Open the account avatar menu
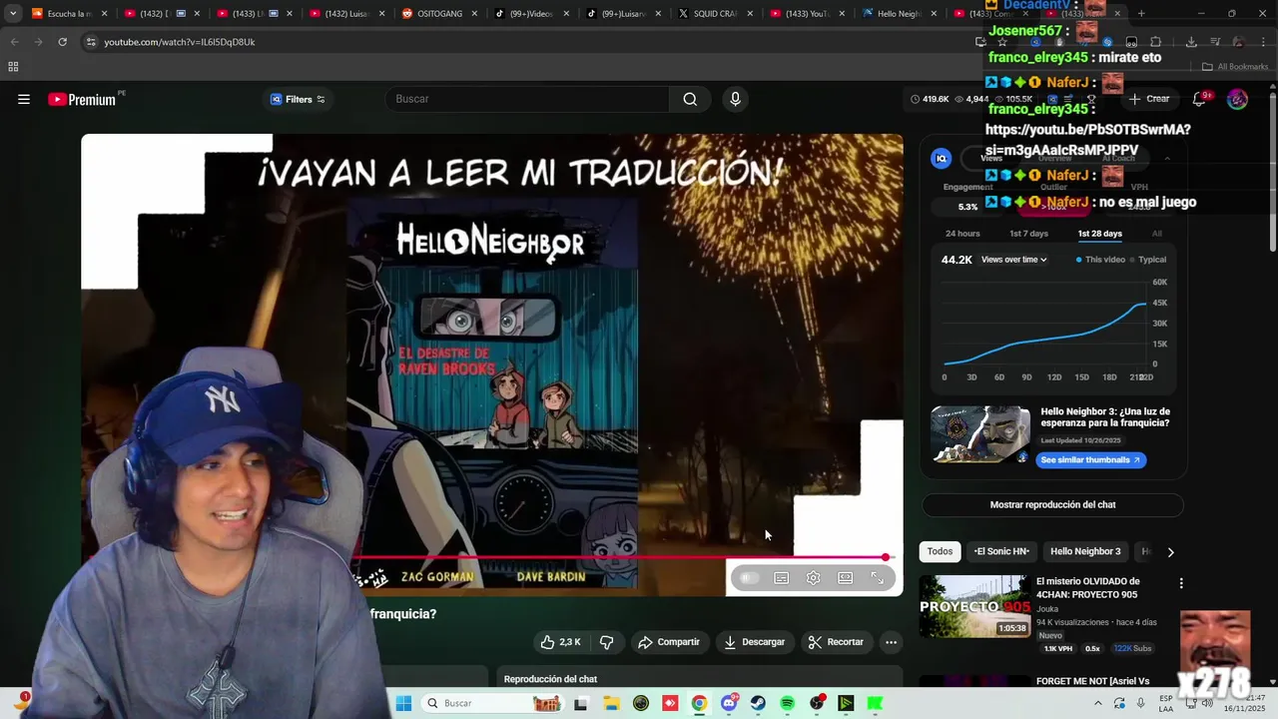The width and height of the screenshot is (1278, 719). (1237, 99)
